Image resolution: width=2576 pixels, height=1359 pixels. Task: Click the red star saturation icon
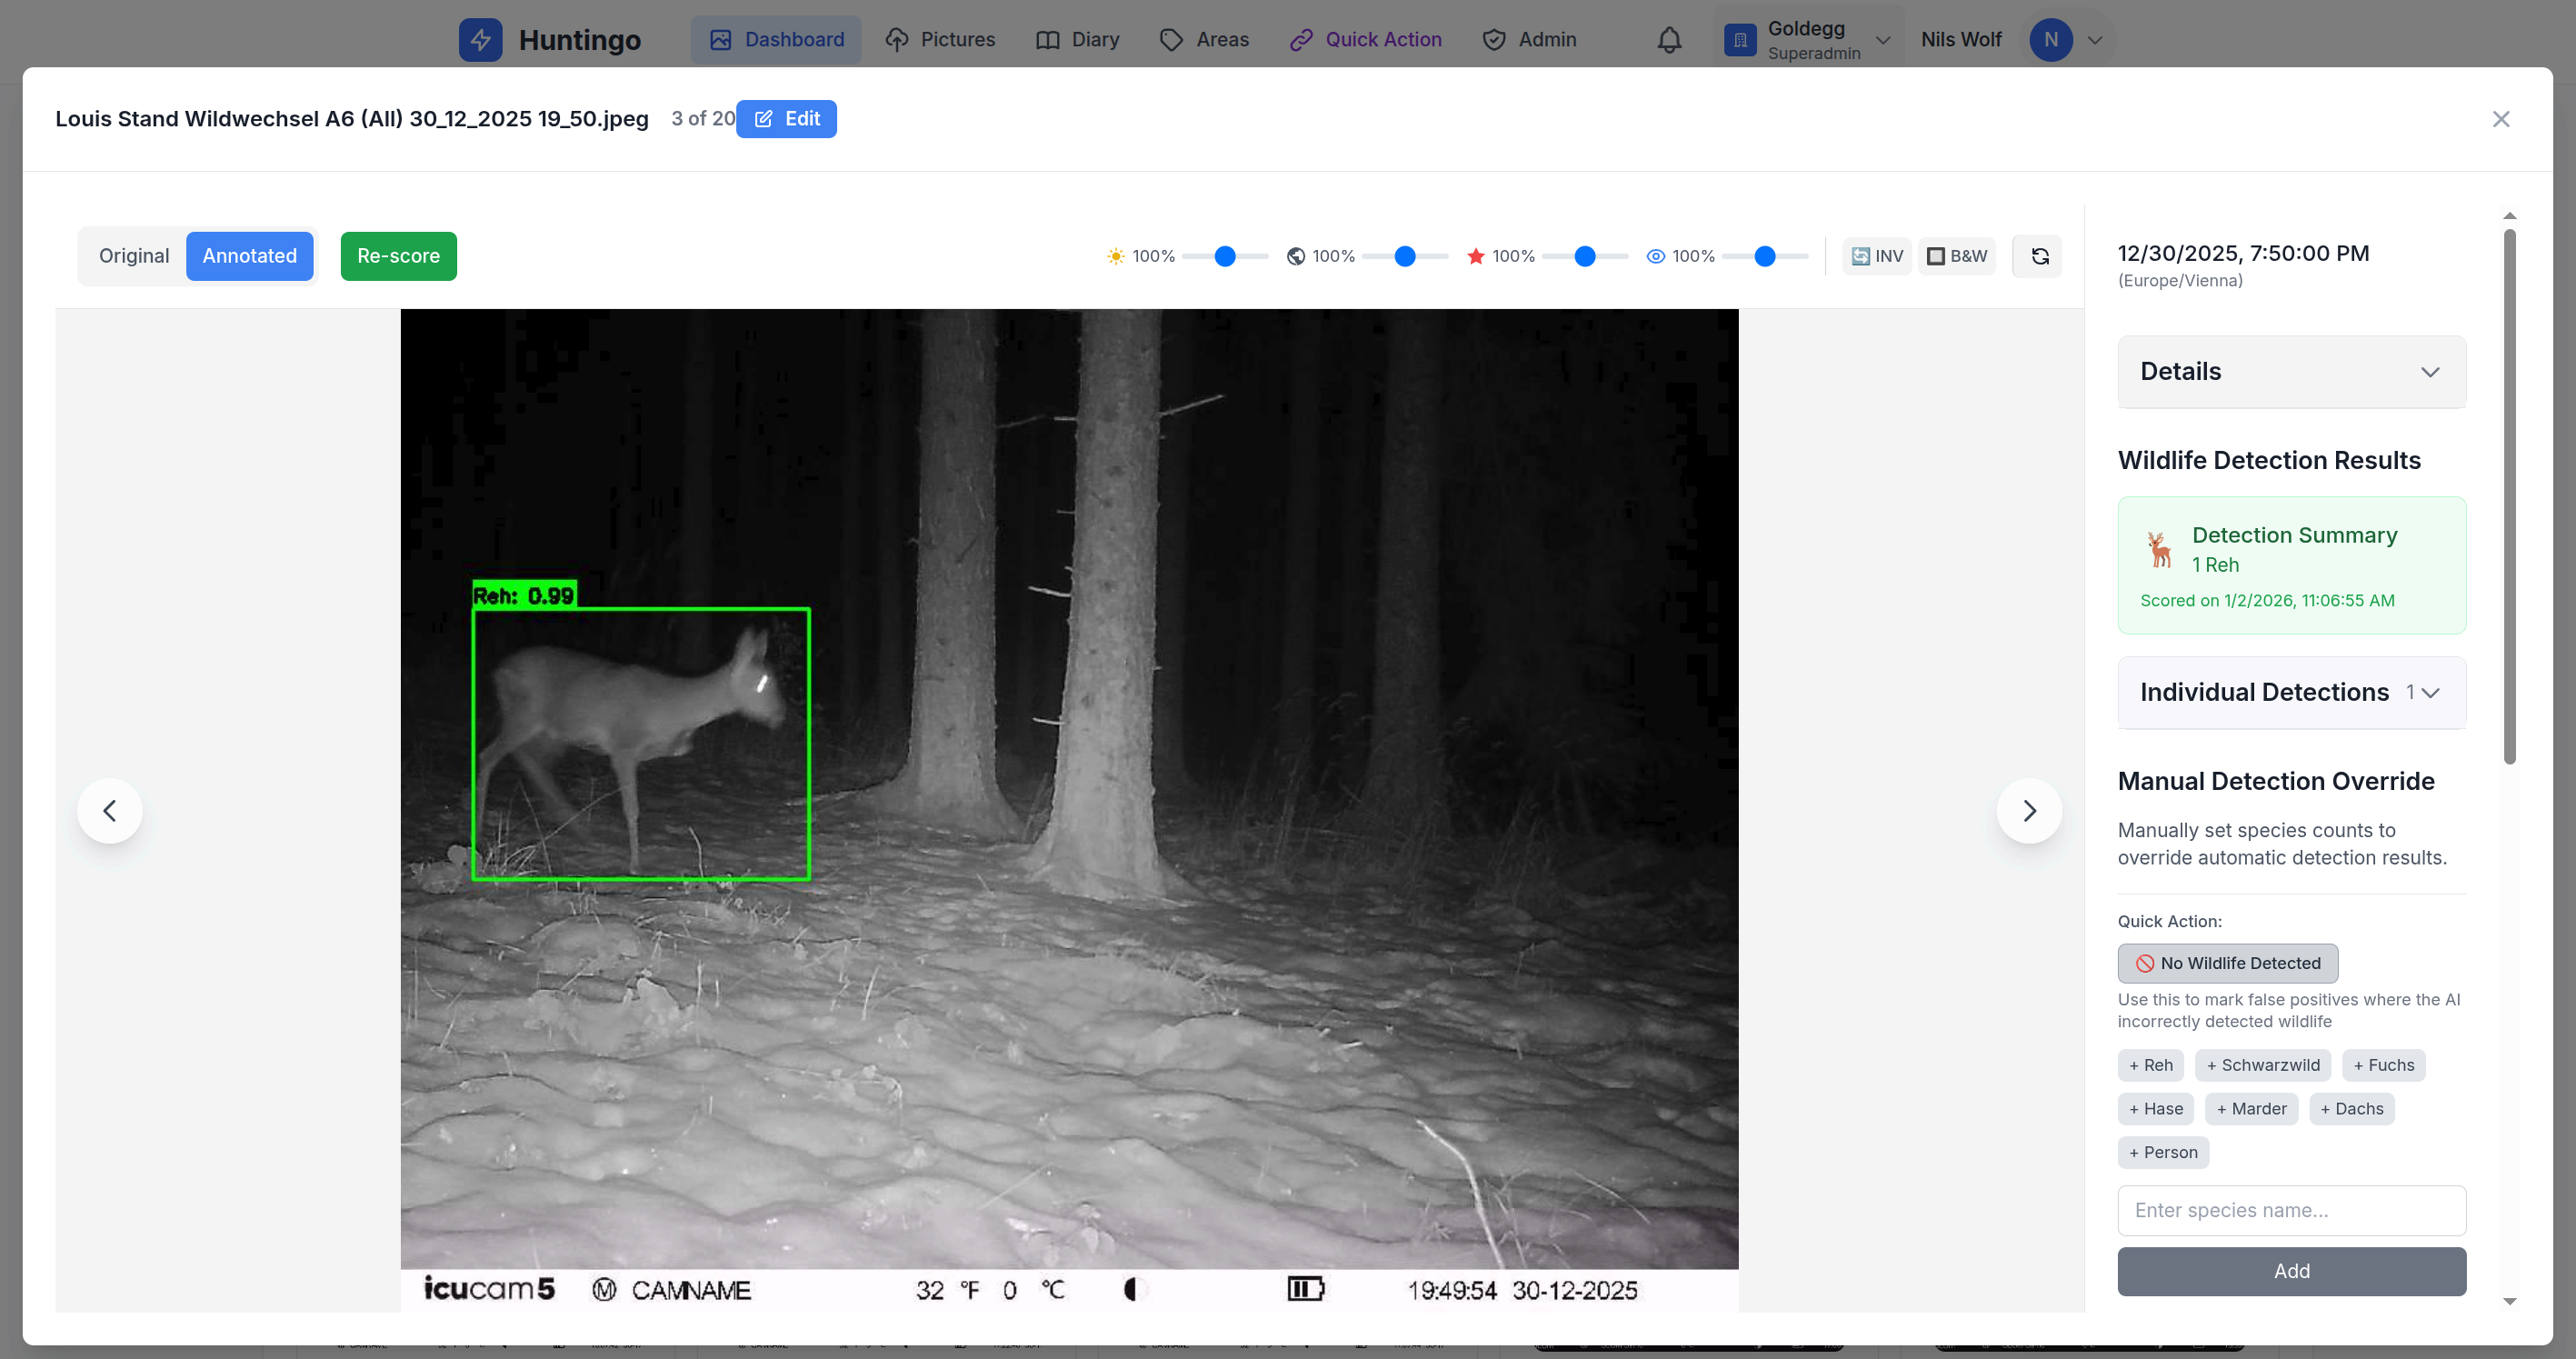pyautogui.click(x=1475, y=257)
